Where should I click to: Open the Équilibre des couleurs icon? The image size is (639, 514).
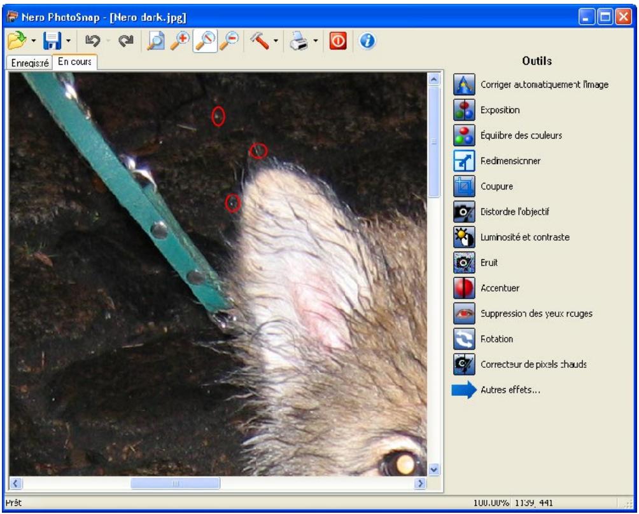click(x=464, y=135)
